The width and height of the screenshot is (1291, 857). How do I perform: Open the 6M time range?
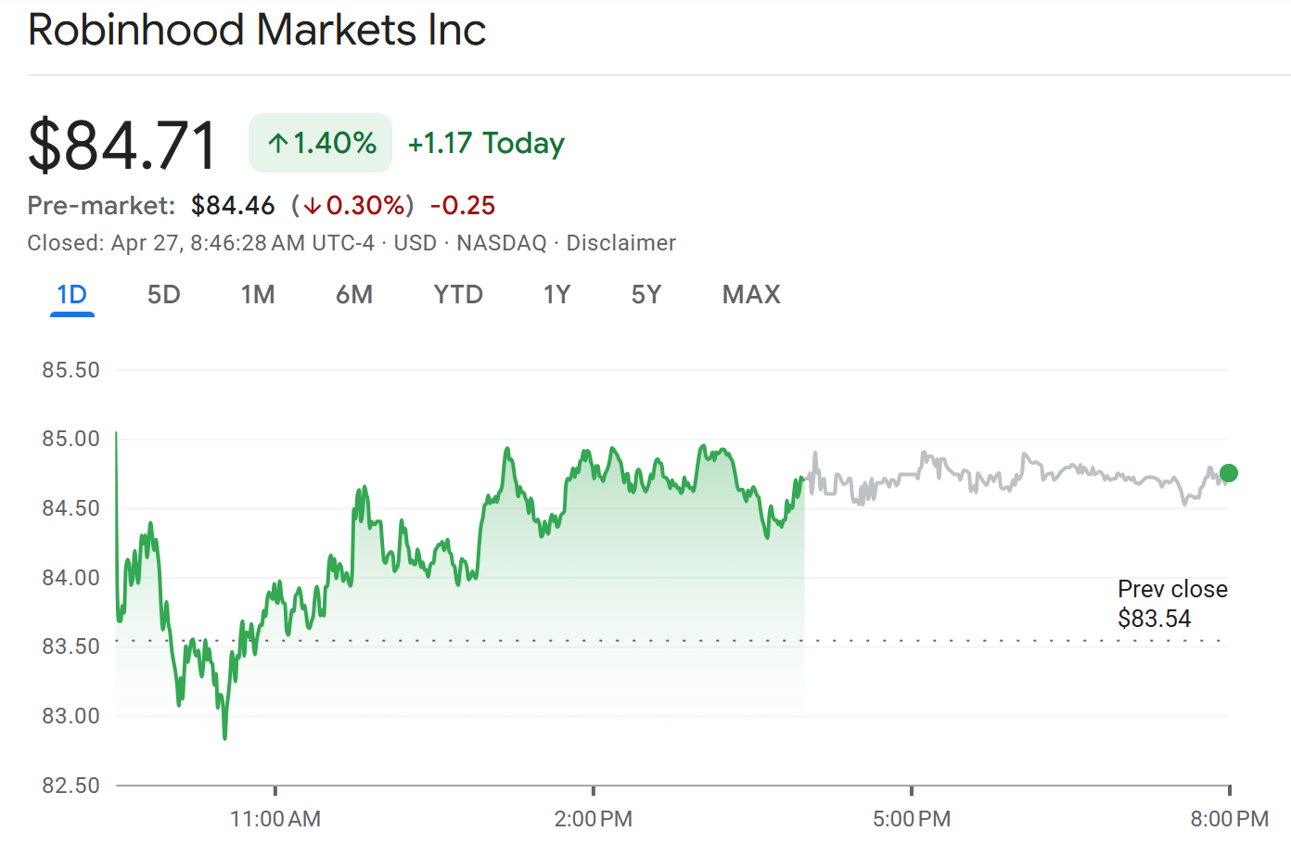pos(354,294)
